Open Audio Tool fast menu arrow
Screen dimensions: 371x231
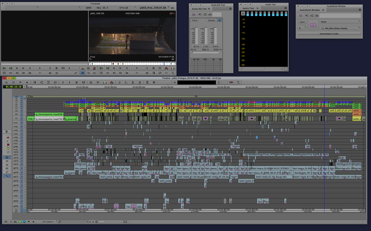[x=286, y=8]
